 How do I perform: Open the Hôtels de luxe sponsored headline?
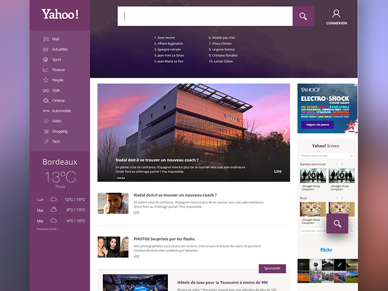coord(223,282)
